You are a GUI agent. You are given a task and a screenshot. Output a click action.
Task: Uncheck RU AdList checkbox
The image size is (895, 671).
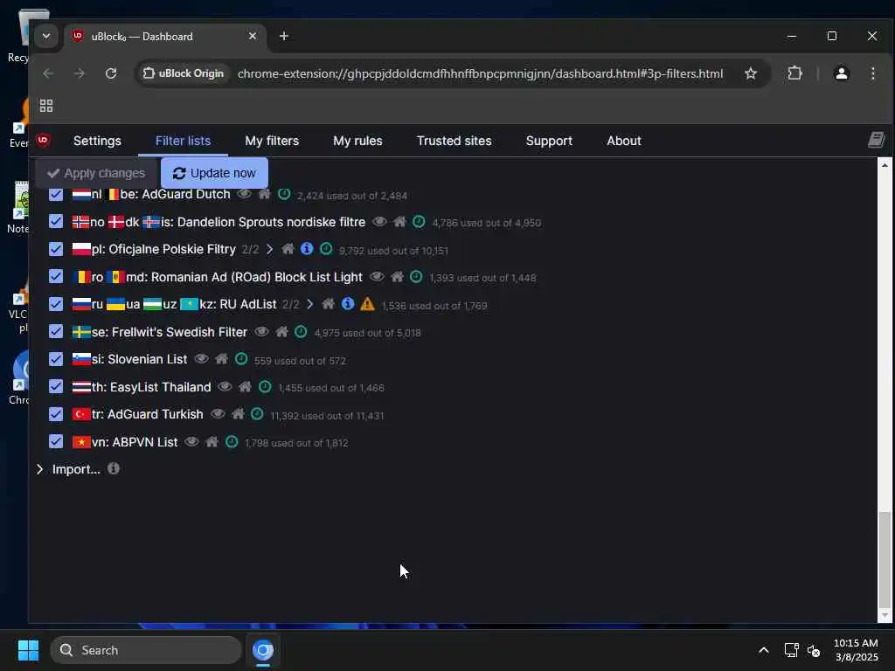55,304
